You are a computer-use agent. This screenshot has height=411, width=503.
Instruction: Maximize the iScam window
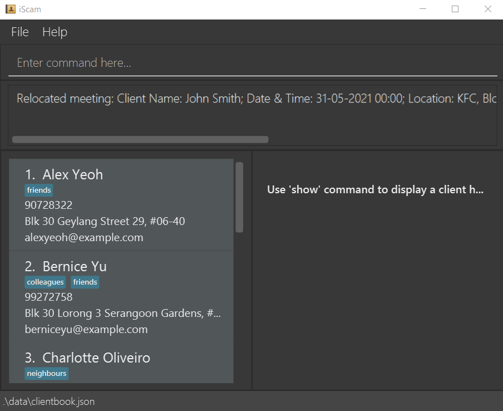tap(455, 9)
